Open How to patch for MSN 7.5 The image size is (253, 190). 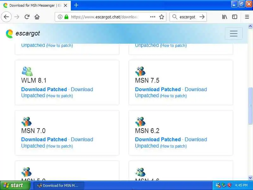coord(173,96)
